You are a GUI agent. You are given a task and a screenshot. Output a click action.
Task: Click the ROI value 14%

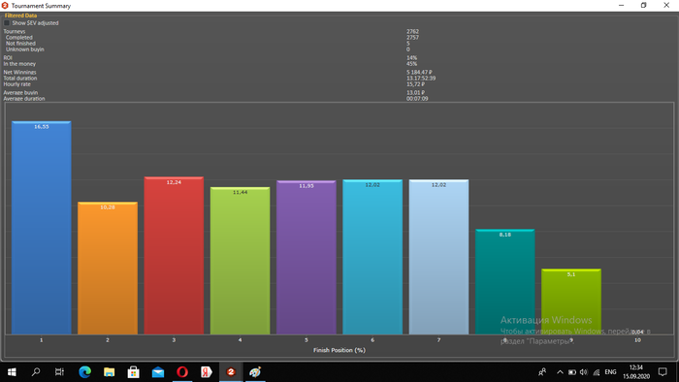pyautogui.click(x=411, y=58)
